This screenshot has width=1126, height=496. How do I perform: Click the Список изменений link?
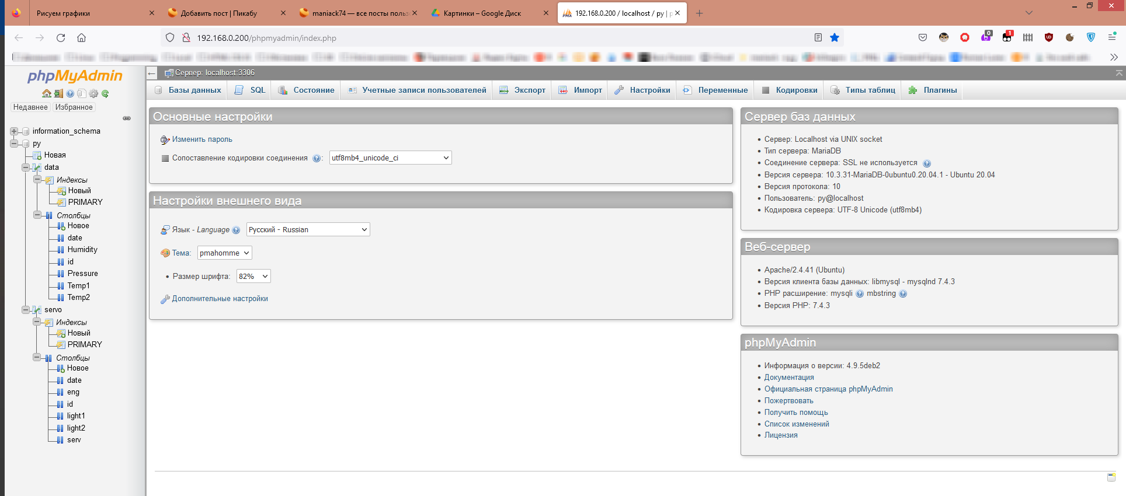click(x=797, y=424)
